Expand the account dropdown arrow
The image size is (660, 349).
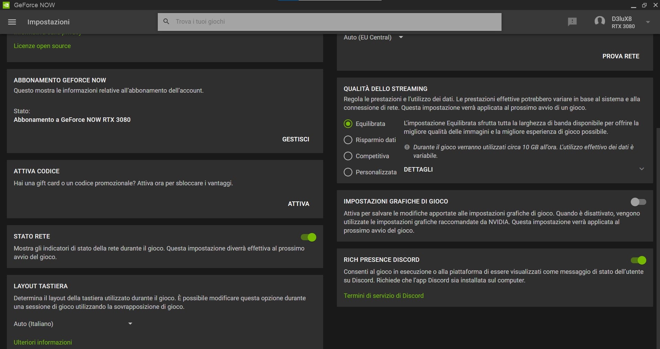pyautogui.click(x=648, y=22)
